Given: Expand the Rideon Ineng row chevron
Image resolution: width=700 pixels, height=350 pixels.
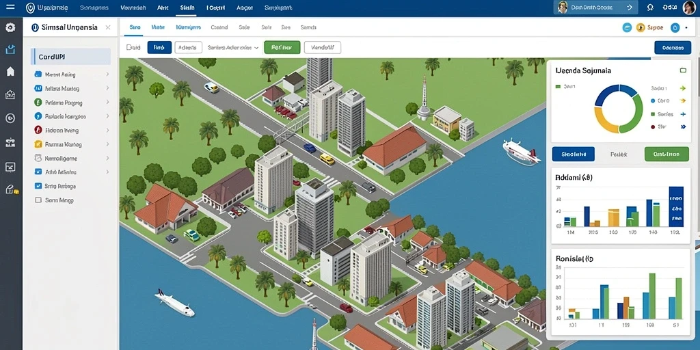Looking at the screenshot, I should point(107,131).
